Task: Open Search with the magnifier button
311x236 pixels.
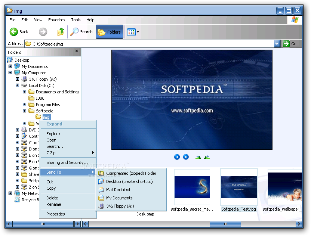Action: (81, 32)
